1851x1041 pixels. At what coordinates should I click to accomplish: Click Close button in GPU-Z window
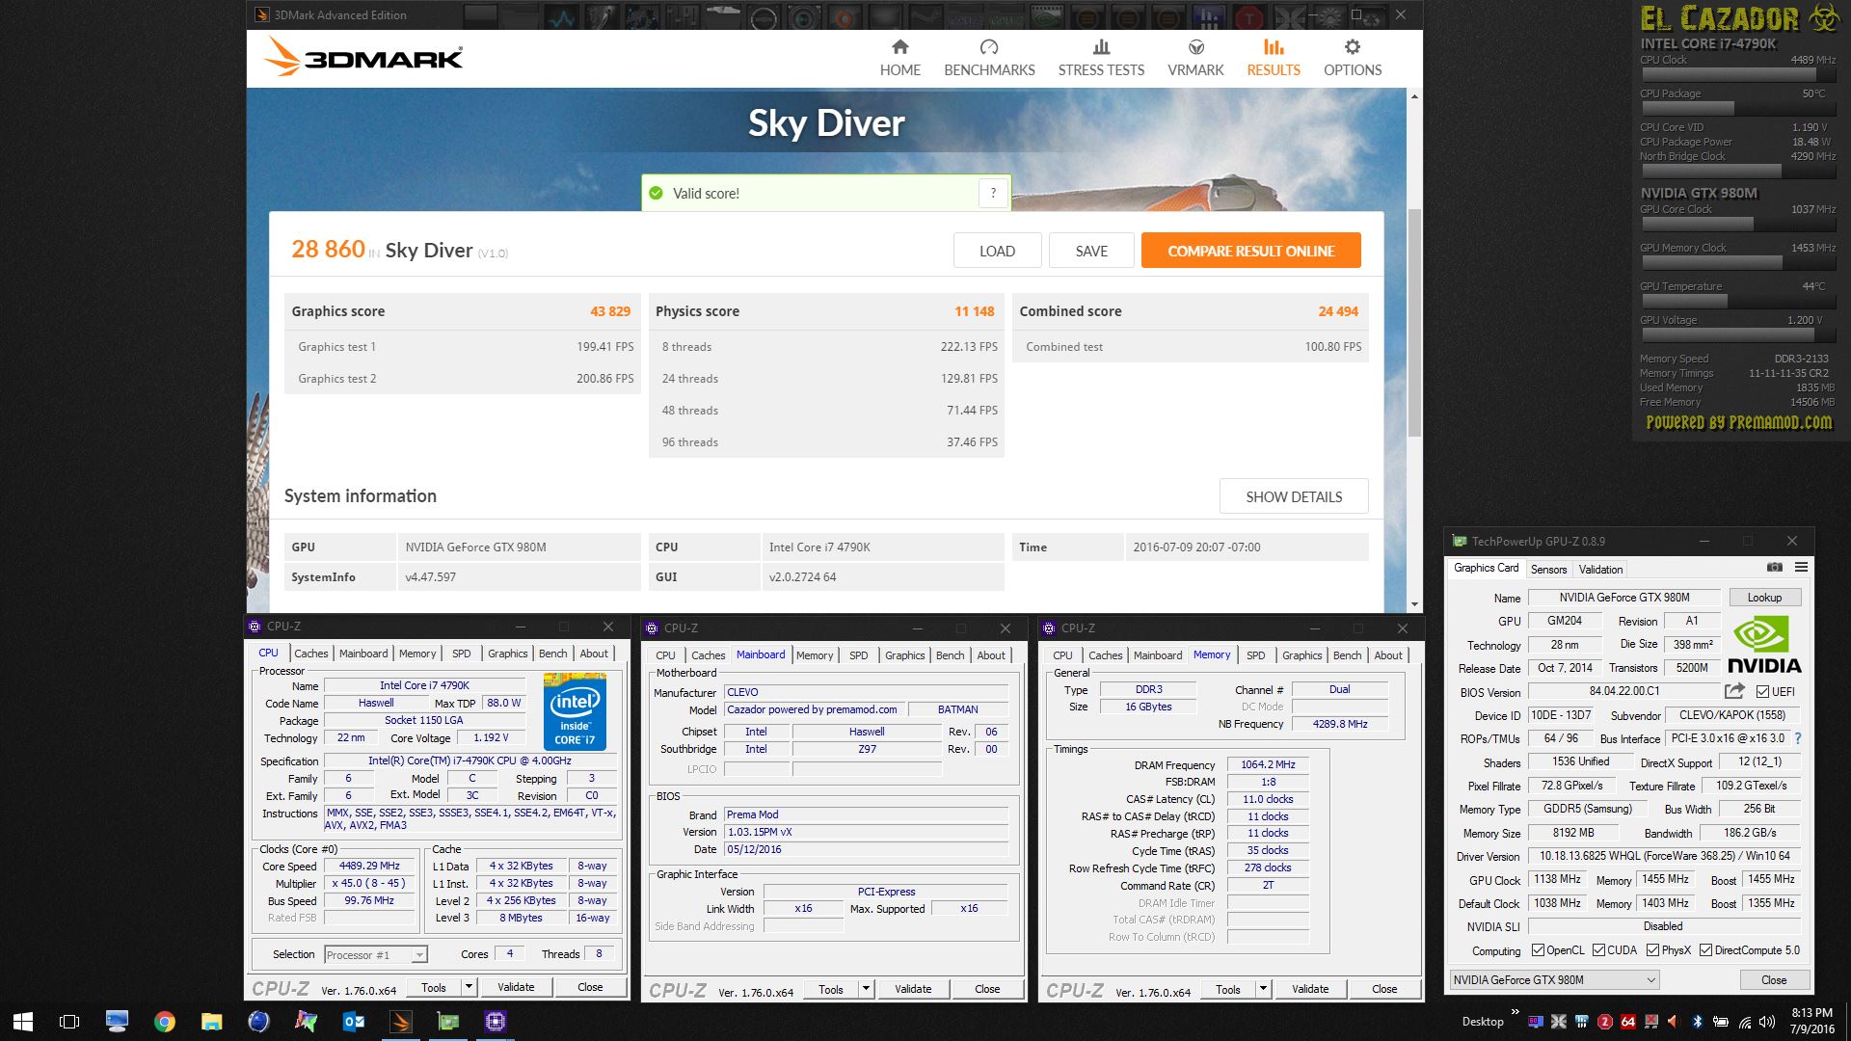tap(1774, 979)
